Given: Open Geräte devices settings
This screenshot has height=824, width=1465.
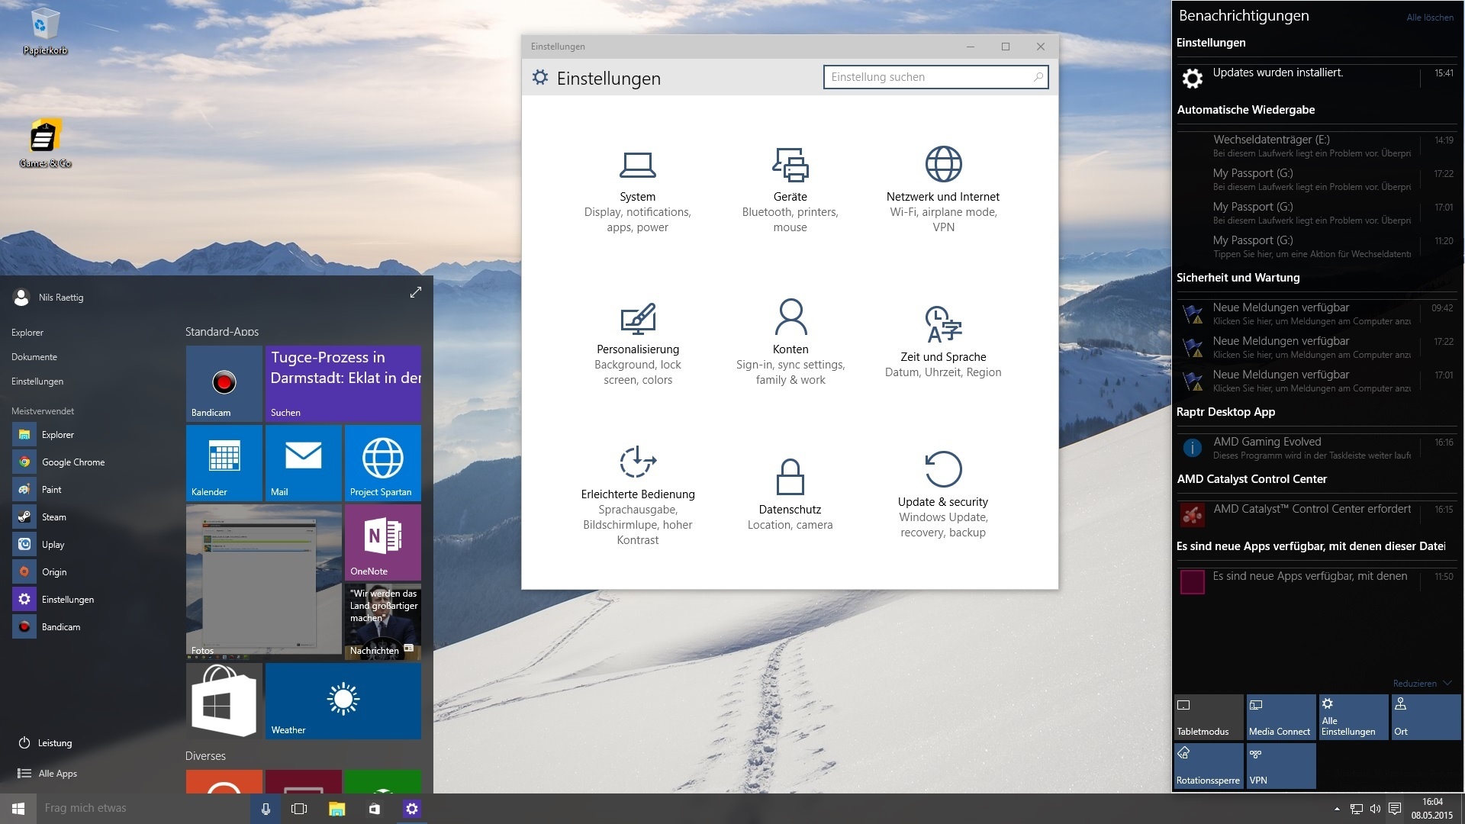Looking at the screenshot, I should pos(790,191).
